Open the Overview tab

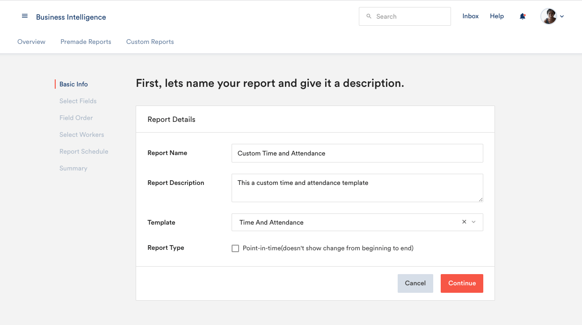(x=31, y=42)
